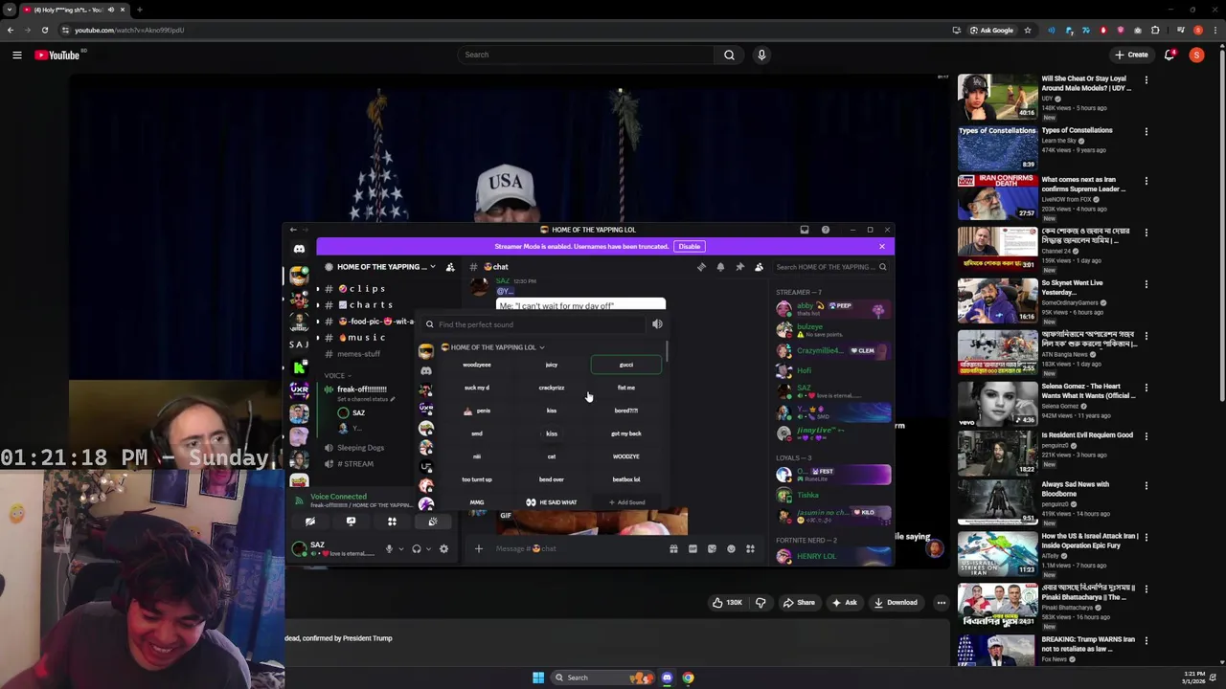Like the YouTube video
1226x689 pixels.
pyautogui.click(x=727, y=603)
